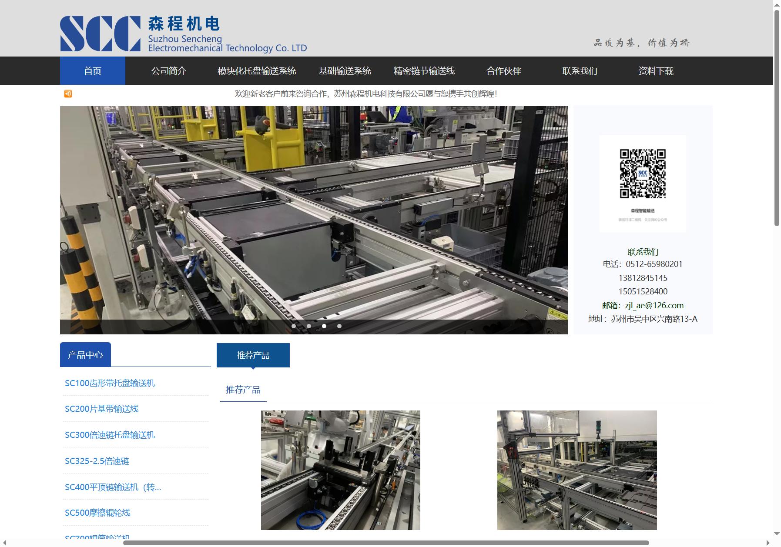Click the horizontal scrollbar thumb
Viewport: 781px width, 547px height.
[x=386, y=543]
